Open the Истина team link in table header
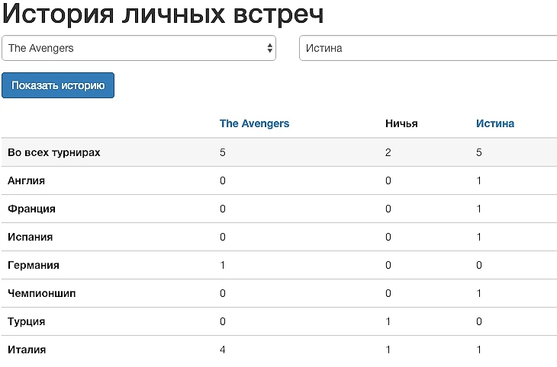Viewport: 557px width, 367px height. [495, 123]
